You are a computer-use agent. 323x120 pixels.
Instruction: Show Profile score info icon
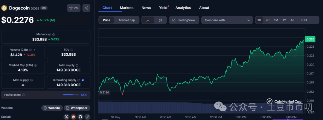point(23,95)
